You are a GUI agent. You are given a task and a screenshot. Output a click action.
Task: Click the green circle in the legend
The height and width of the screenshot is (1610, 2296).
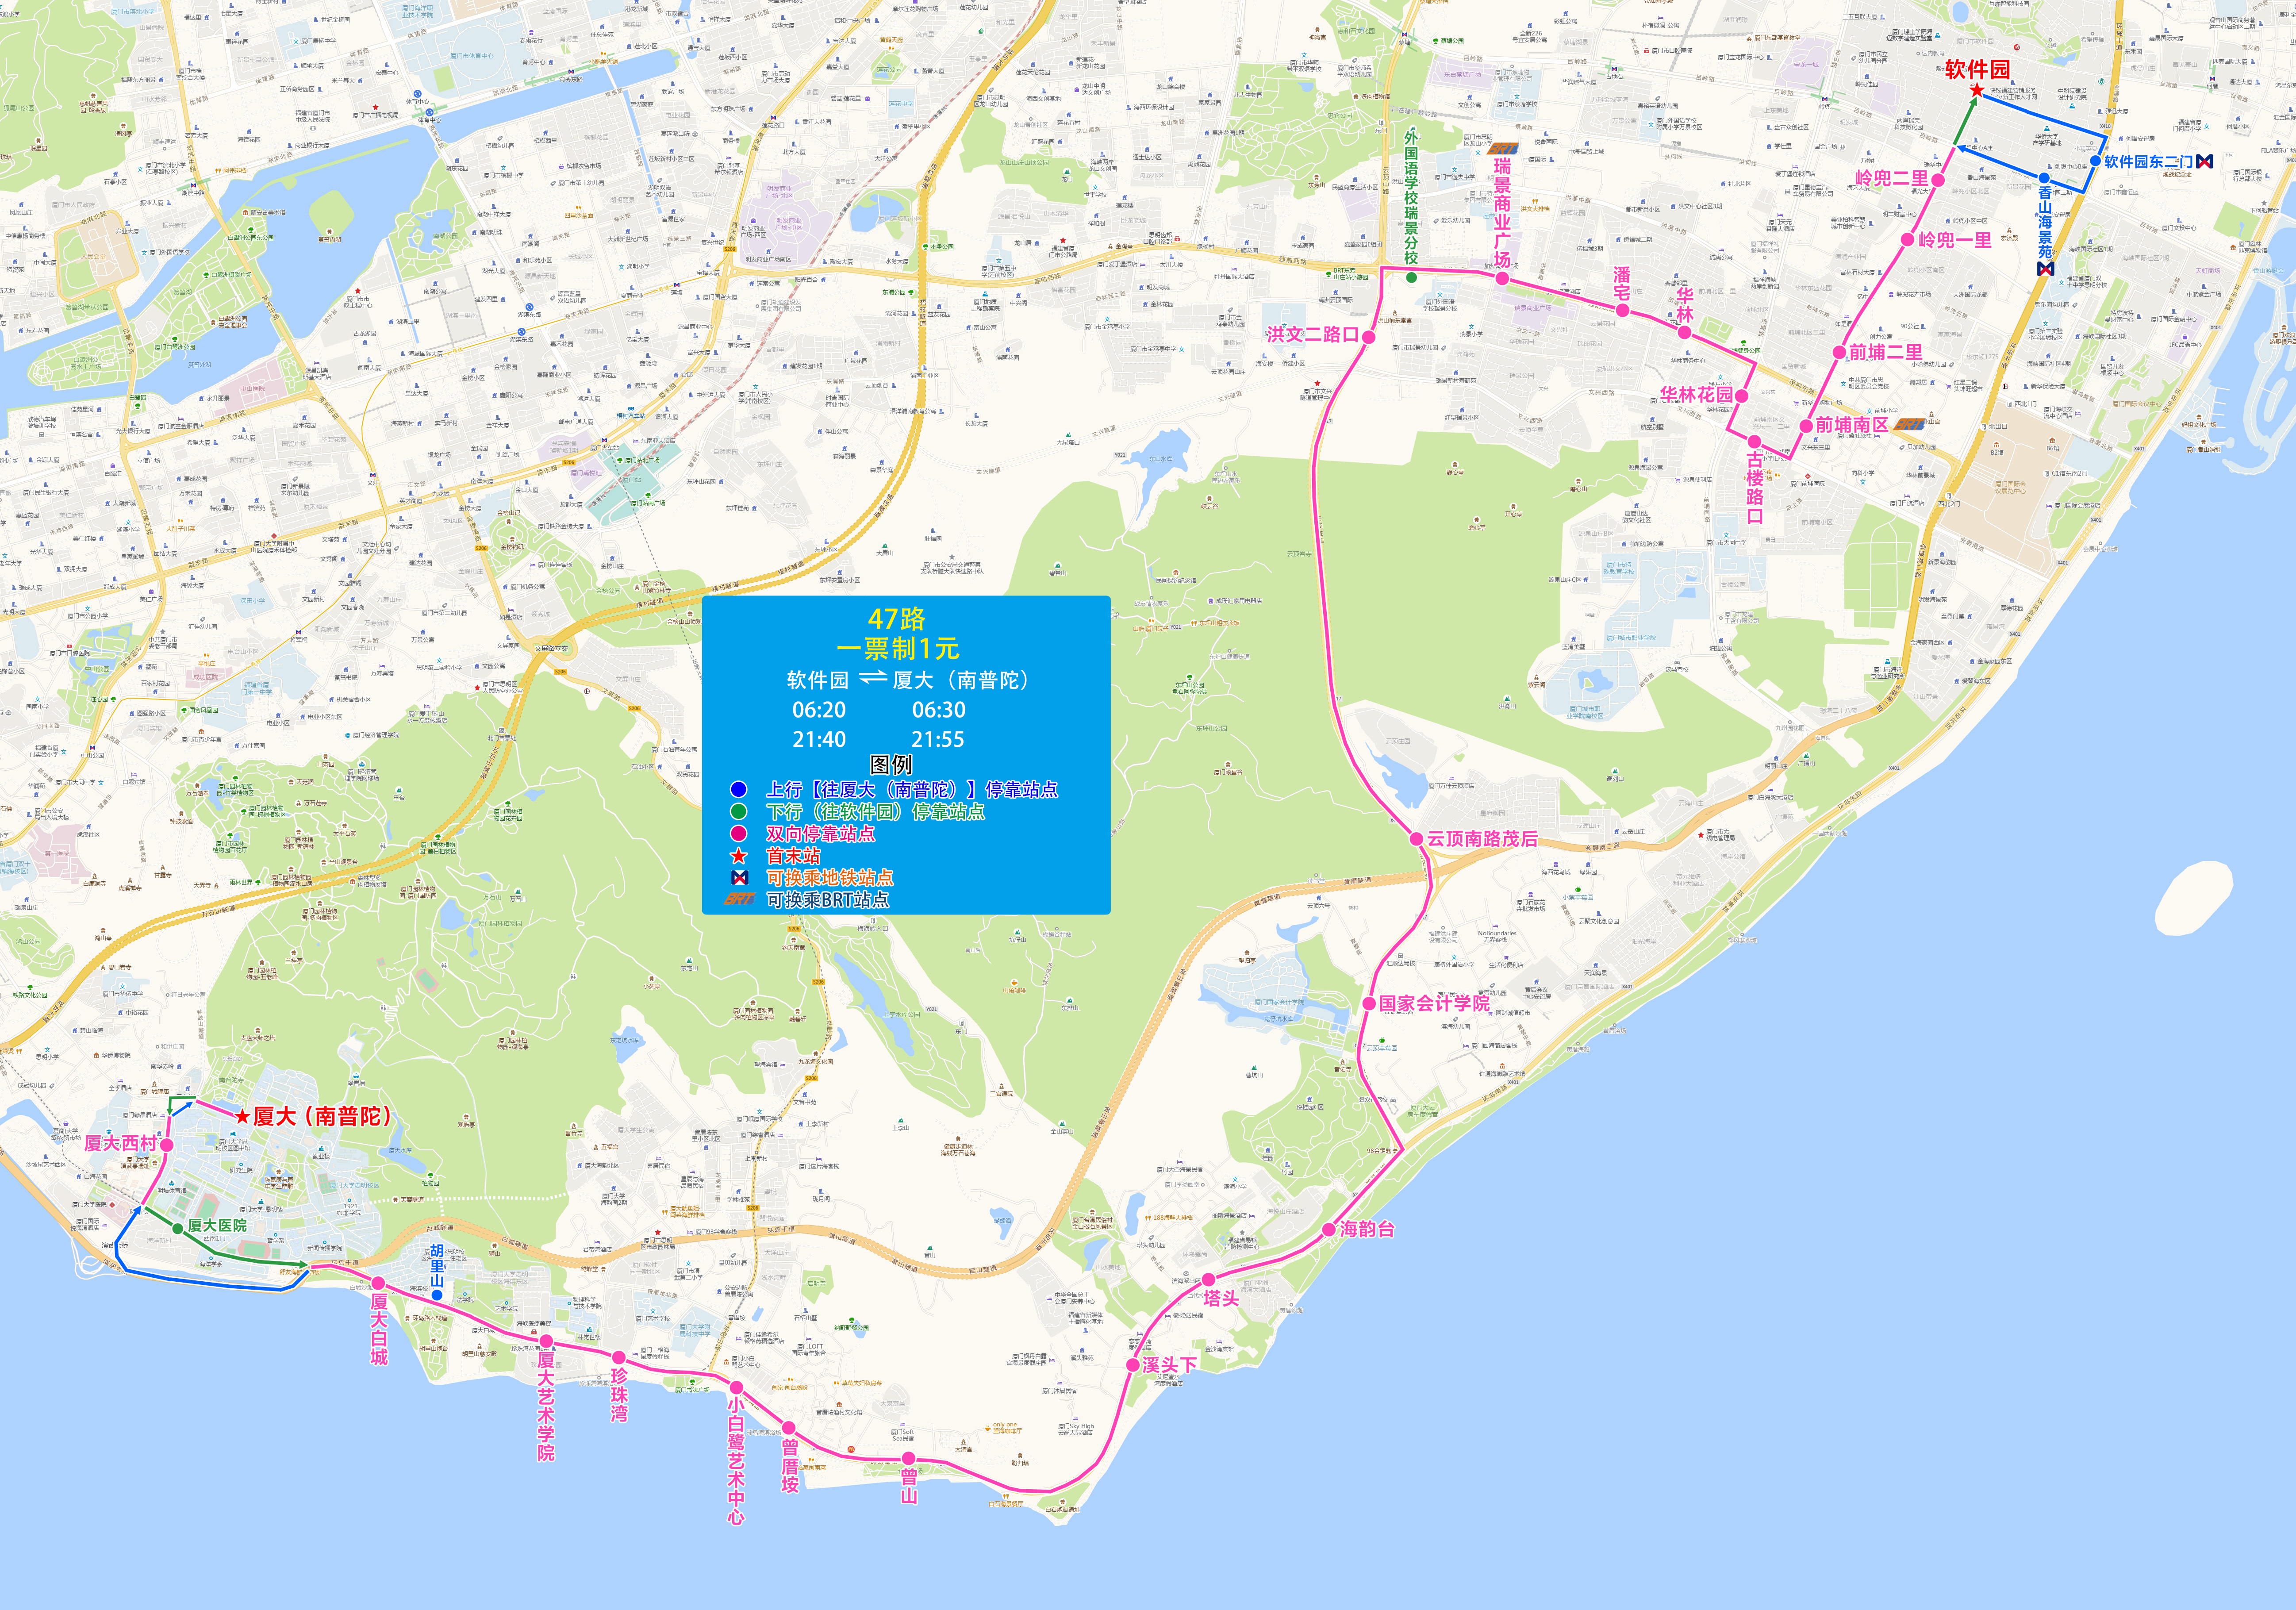click(x=739, y=812)
